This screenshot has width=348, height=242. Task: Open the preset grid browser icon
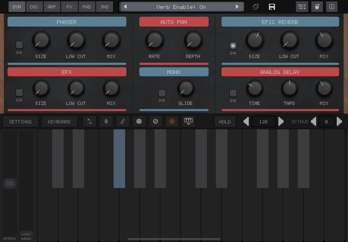(301, 7)
